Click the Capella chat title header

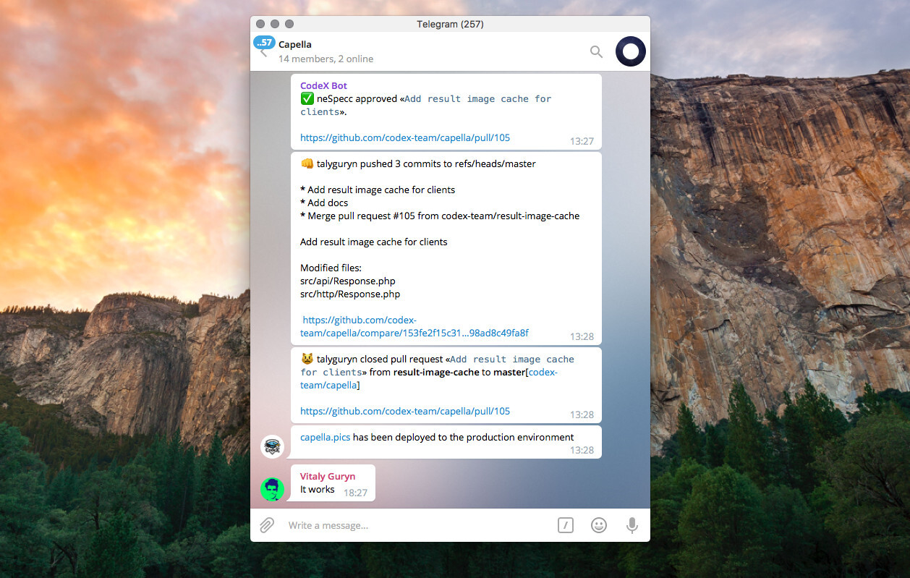[295, 44]
